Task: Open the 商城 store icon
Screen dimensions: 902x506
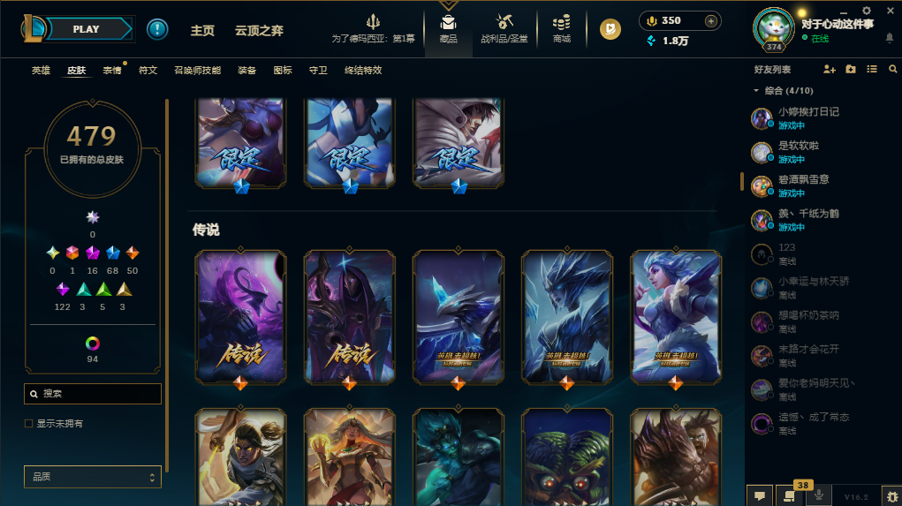Action: [x=562, y=29]
